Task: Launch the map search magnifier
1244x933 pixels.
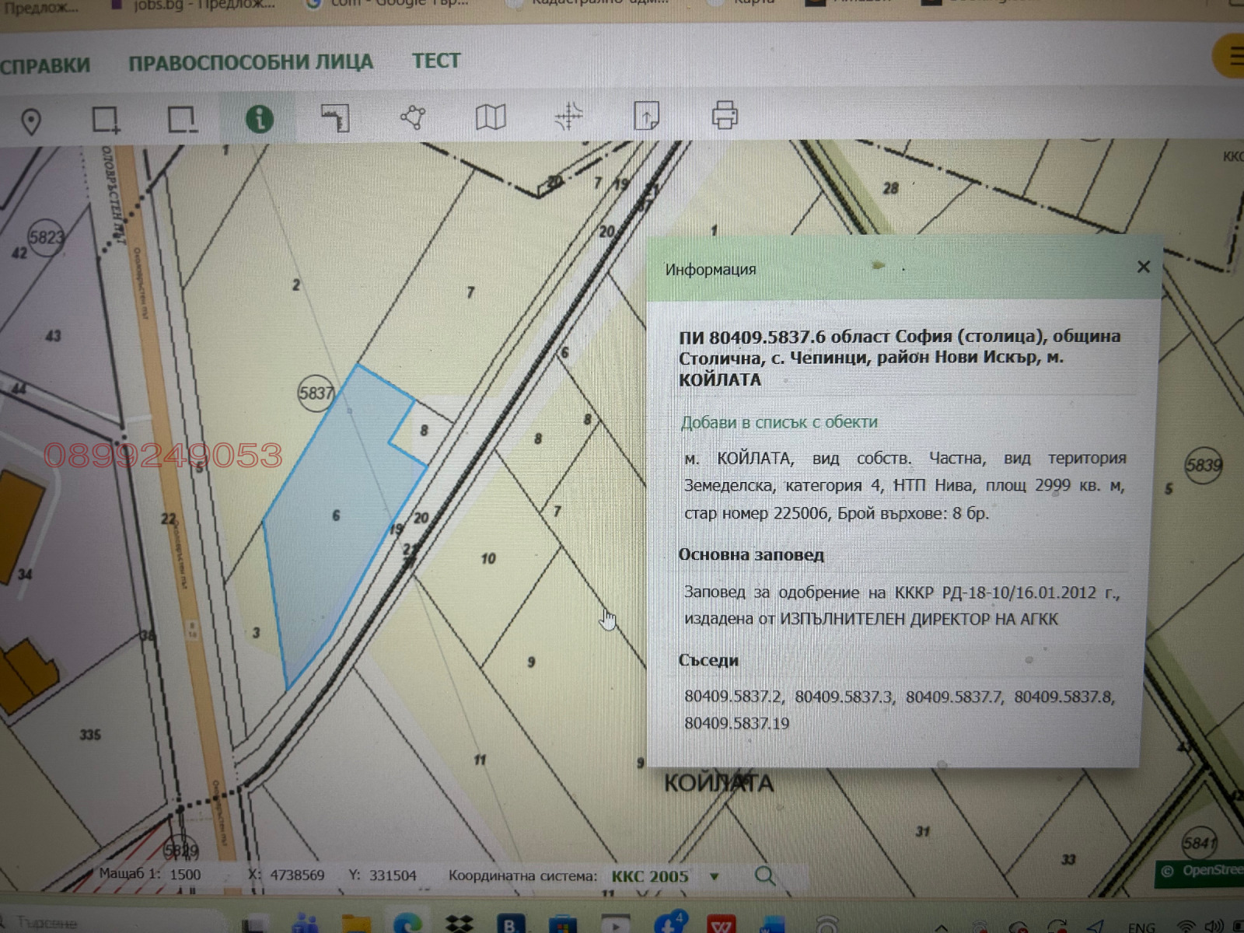Action: click(766, 875)
